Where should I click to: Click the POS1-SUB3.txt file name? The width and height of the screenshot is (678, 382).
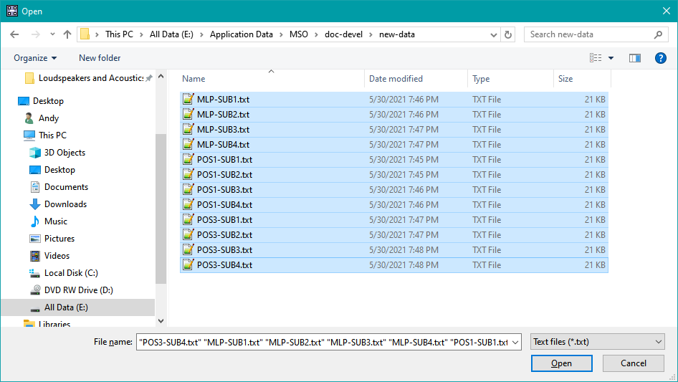pos(224,189)
